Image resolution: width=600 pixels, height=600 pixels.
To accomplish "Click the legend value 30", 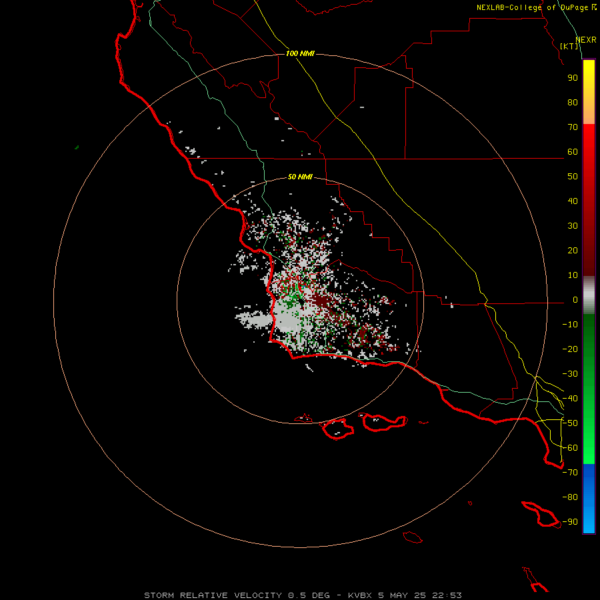I will pos(573,226).
